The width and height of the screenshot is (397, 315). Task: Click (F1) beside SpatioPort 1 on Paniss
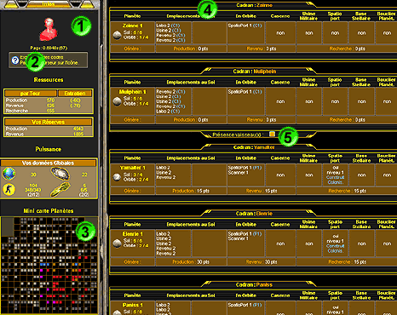pos(257,305)
